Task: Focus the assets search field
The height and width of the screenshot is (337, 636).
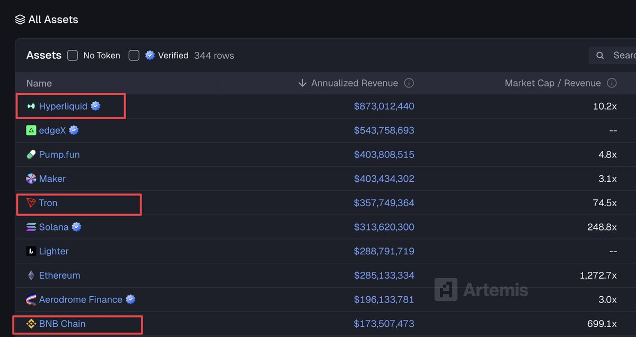Action: click(x=613, y=55)
